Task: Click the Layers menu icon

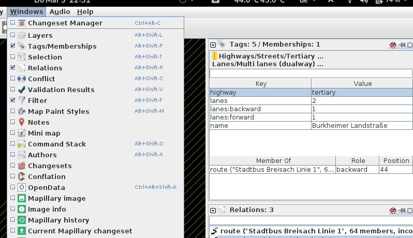Action: point(22,35)
